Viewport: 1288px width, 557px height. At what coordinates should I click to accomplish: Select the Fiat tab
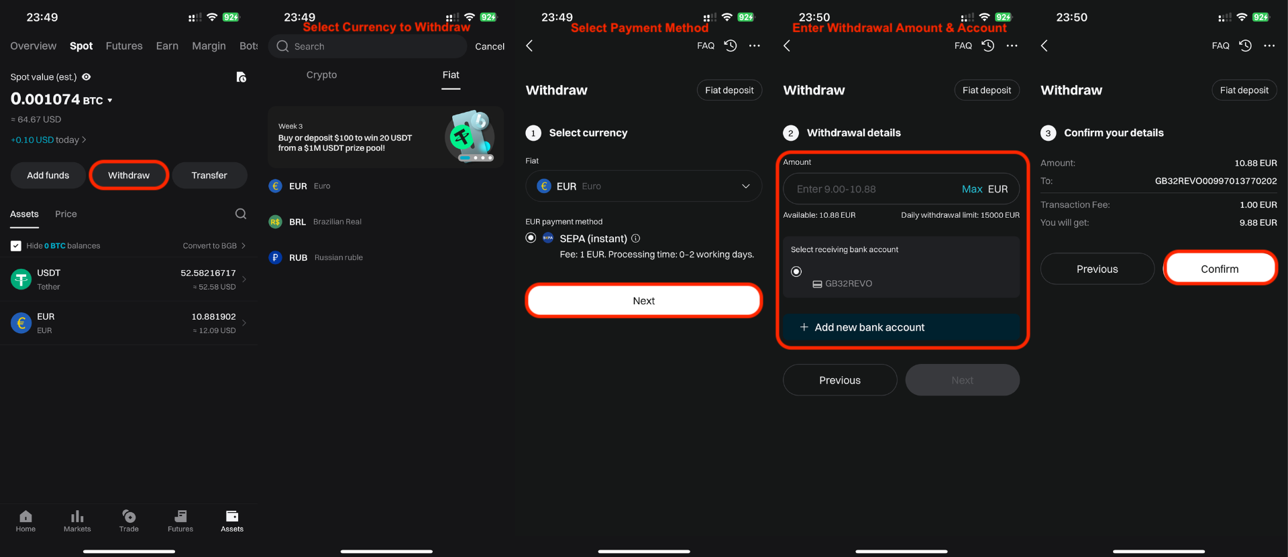click(451, 75)
